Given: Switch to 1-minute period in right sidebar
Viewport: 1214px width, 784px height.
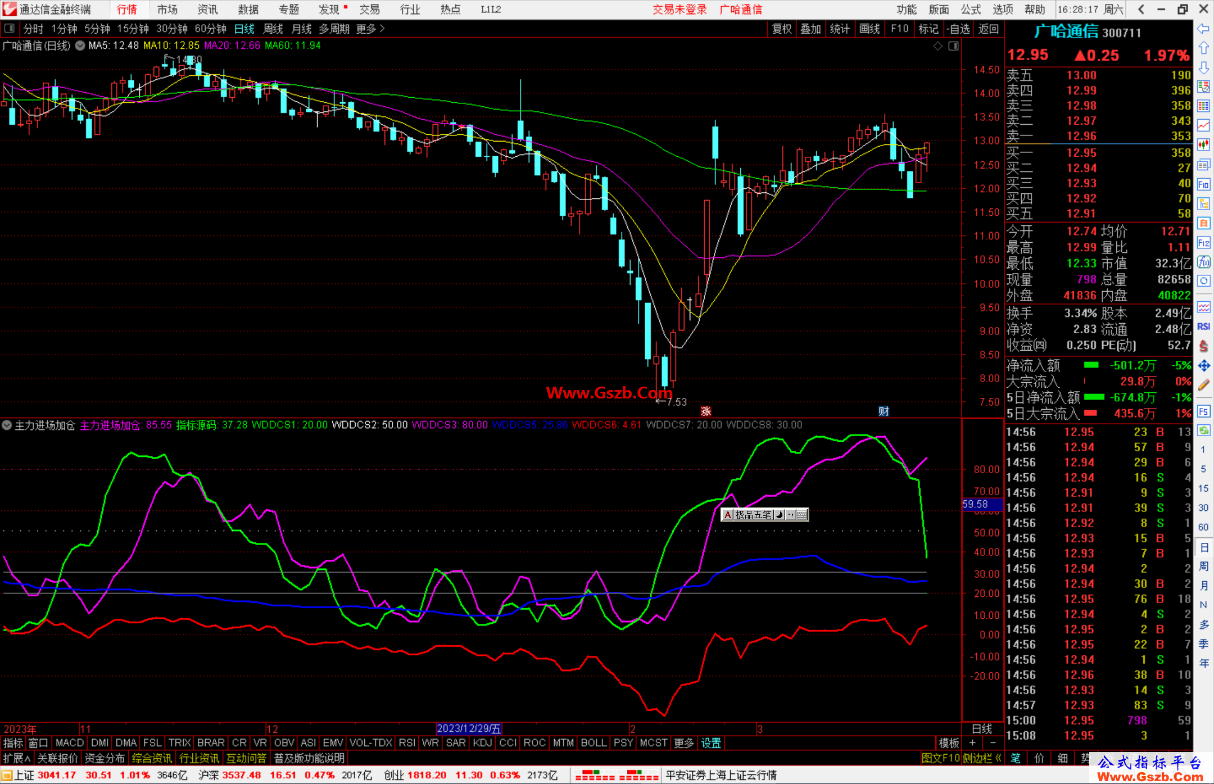Looking at the screenshot, I should (1203, 450).
